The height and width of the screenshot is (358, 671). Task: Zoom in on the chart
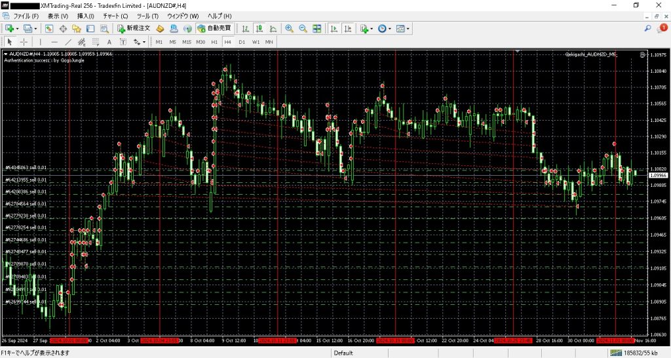tap(289, 28)
